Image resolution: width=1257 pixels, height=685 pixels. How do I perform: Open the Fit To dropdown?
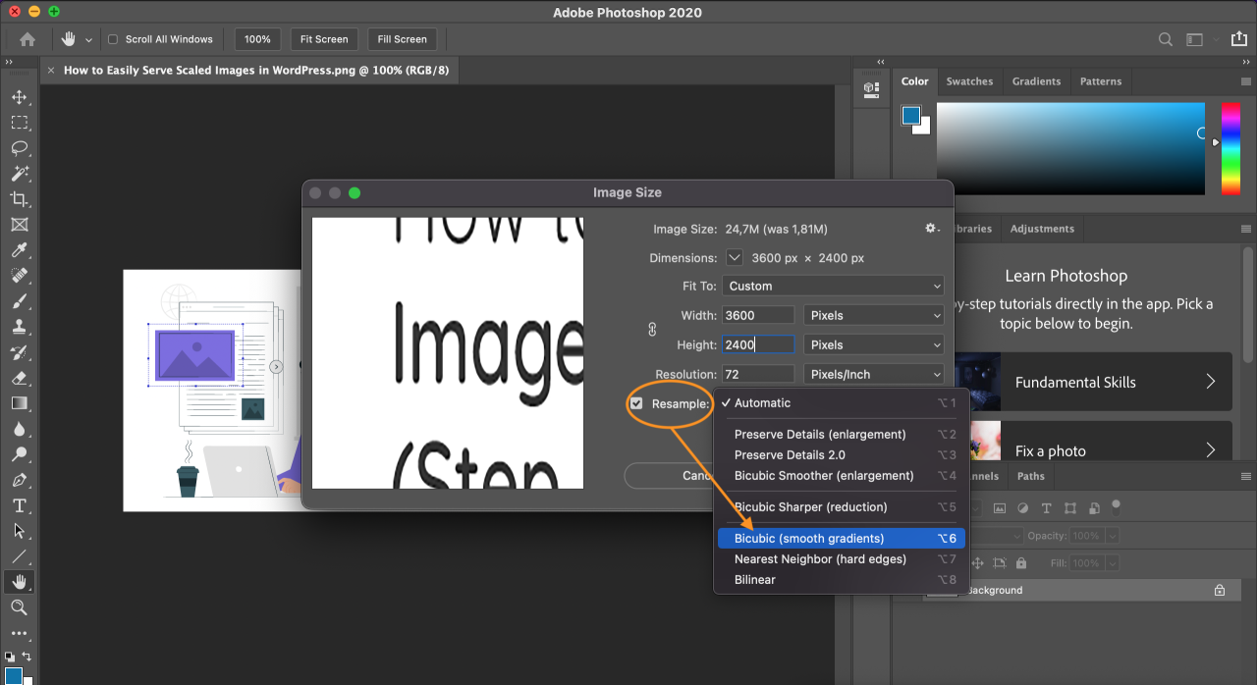click(x=833, y=286)
